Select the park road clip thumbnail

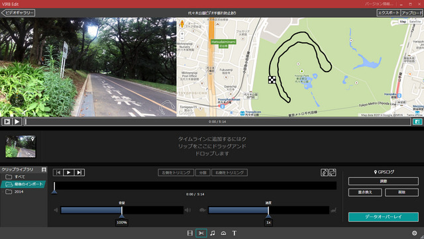point(21,146)
